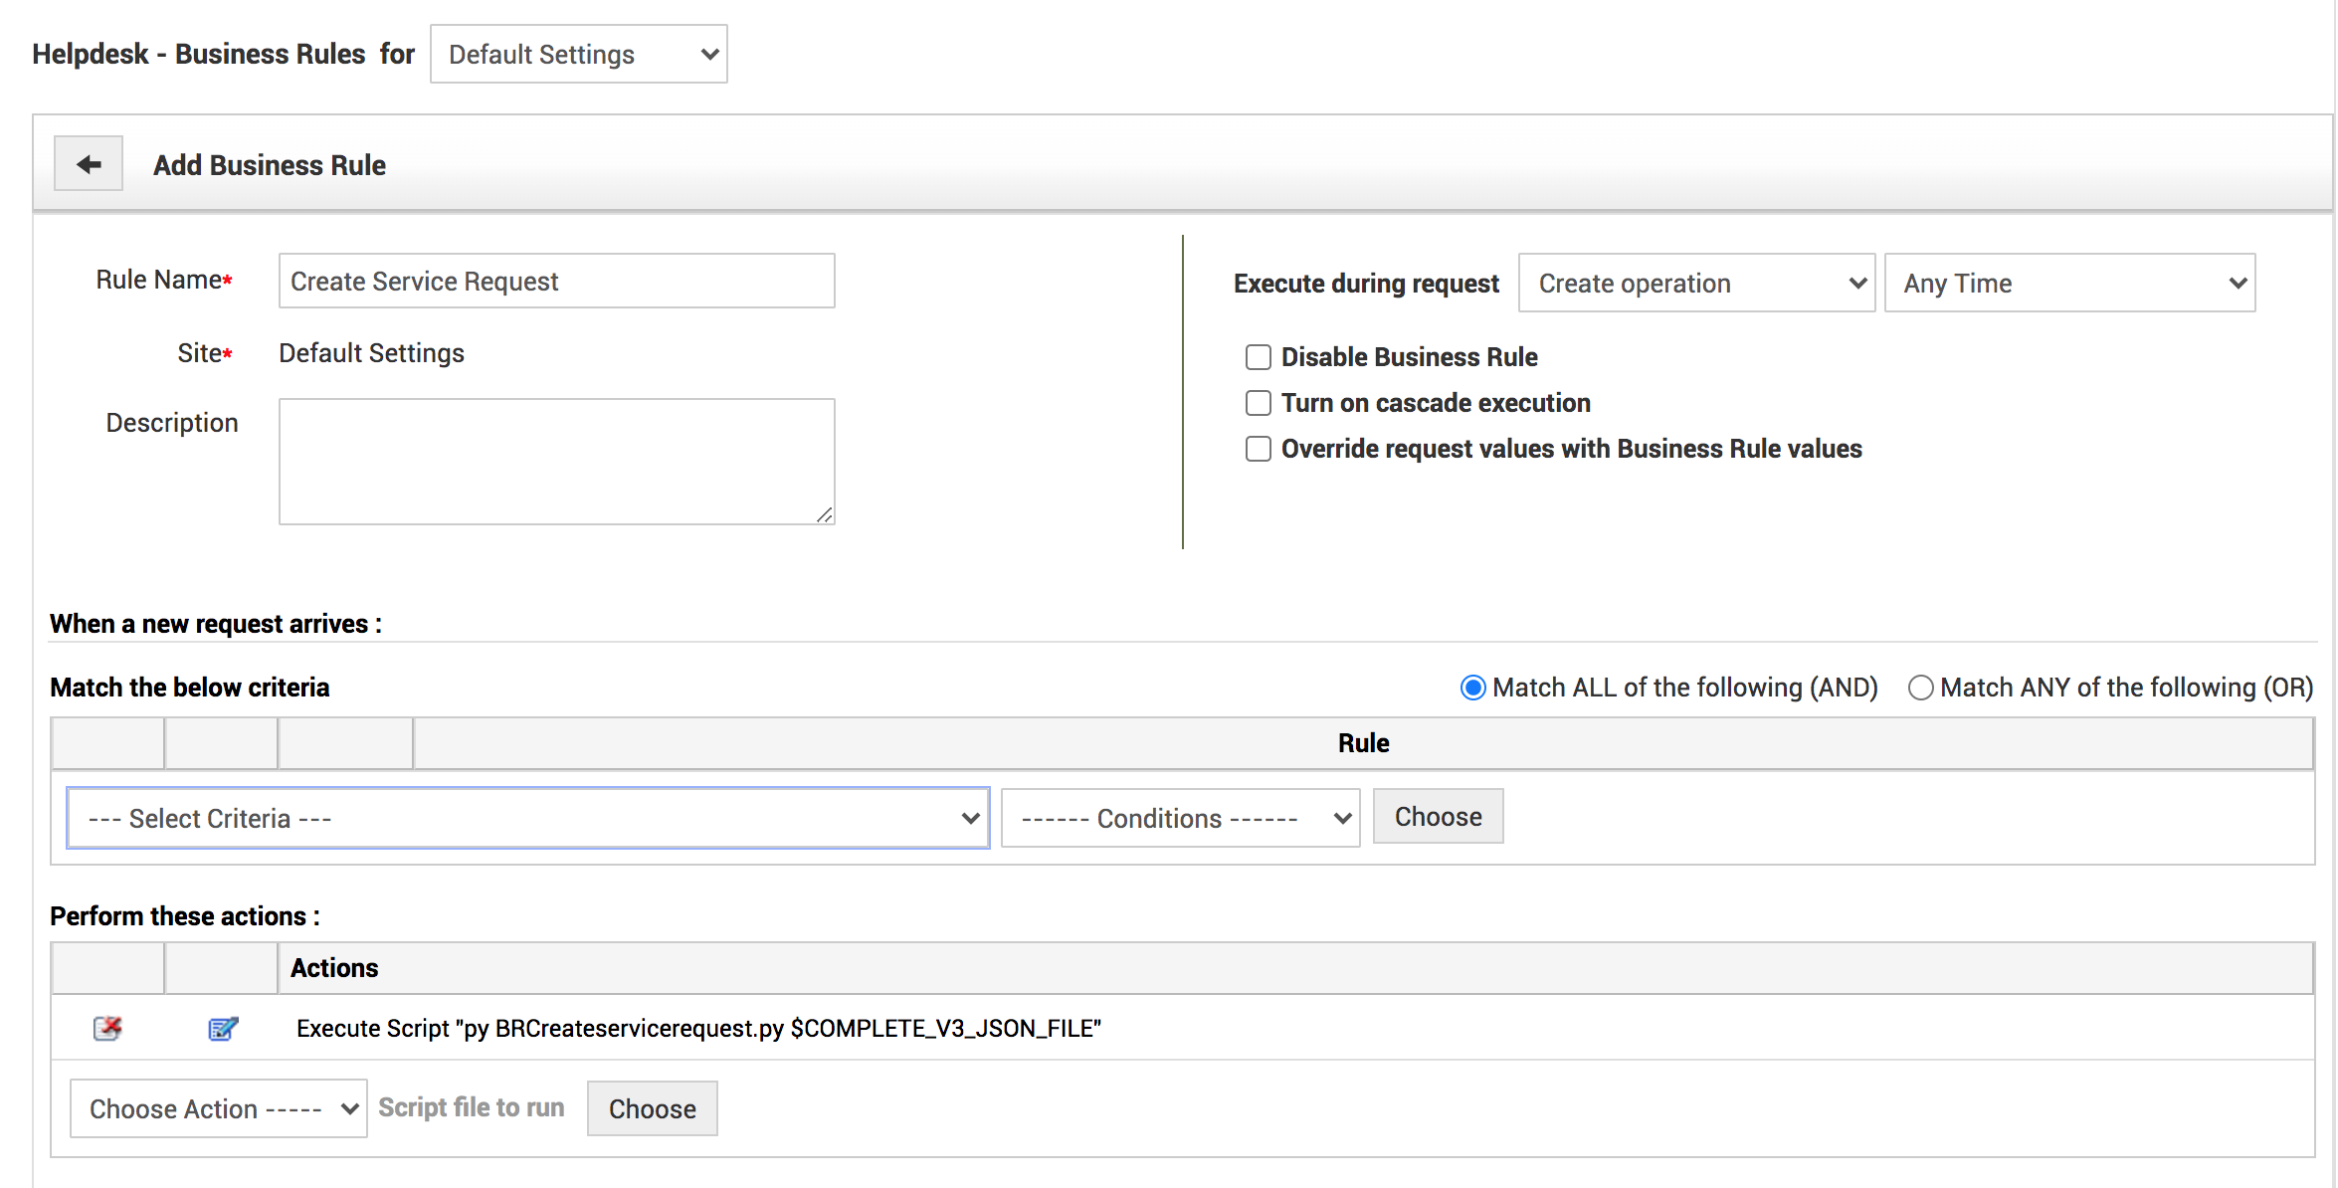
Task: Open the Select Criteria dropdown
Action: pos(528,818)
